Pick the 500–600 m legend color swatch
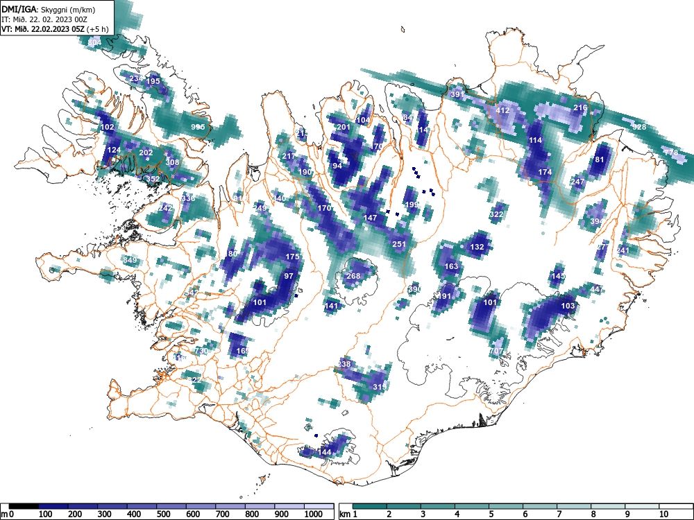This screenshot has width=694, height=520. coord(171,506)
